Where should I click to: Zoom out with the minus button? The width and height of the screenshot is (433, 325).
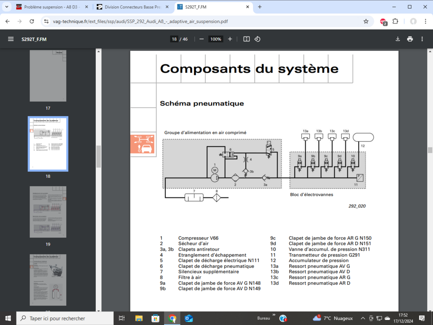(201, 39)
